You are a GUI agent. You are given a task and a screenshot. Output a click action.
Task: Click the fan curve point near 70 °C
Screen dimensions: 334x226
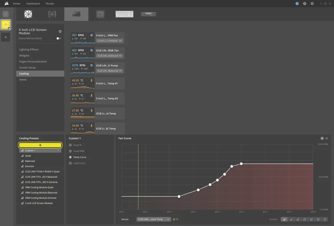coord(241,164)
